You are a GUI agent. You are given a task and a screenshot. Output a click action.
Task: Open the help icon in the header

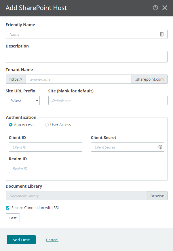pyautogui.click(x=155, y=8)
